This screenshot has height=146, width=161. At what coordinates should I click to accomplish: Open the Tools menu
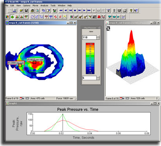tap(53, 5)
